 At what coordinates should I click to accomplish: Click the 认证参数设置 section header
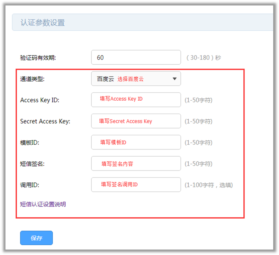pos(43,23)
